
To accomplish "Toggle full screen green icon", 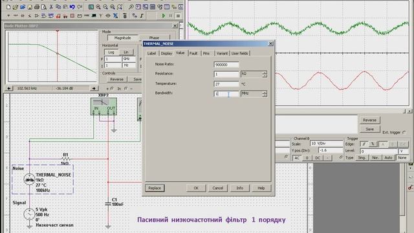I will click(91, 7).
